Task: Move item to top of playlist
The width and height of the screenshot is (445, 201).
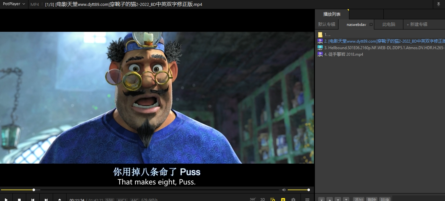Action: tap(322, 199)
